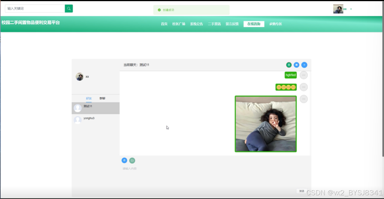Click the 发送 send button
The image size is (384, 199).
point(302,191)
